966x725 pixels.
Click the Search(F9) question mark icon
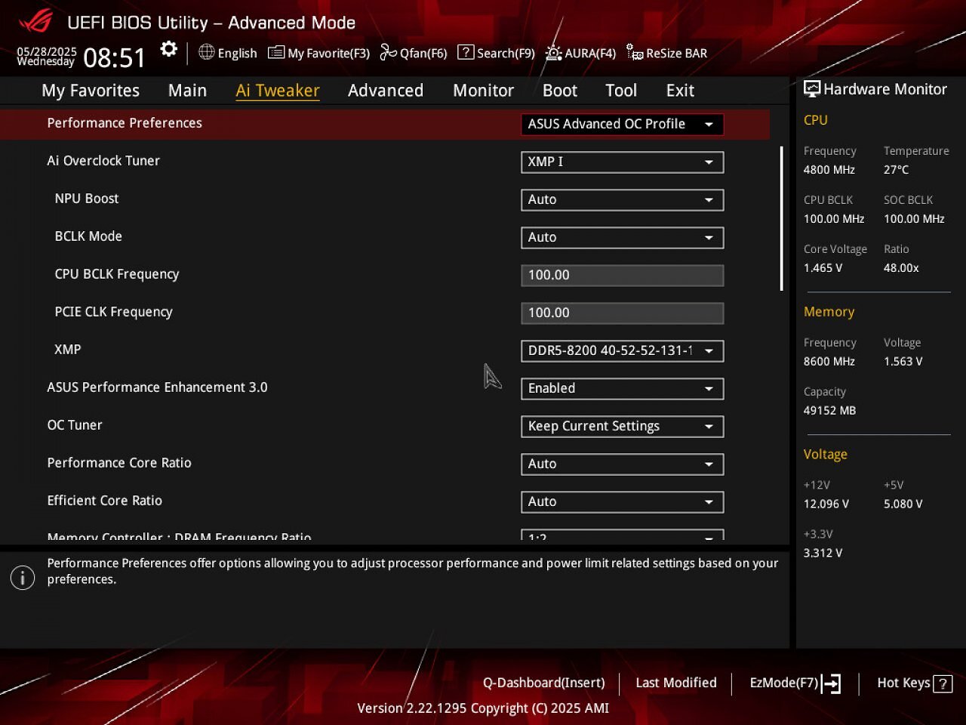pos(466,52)
